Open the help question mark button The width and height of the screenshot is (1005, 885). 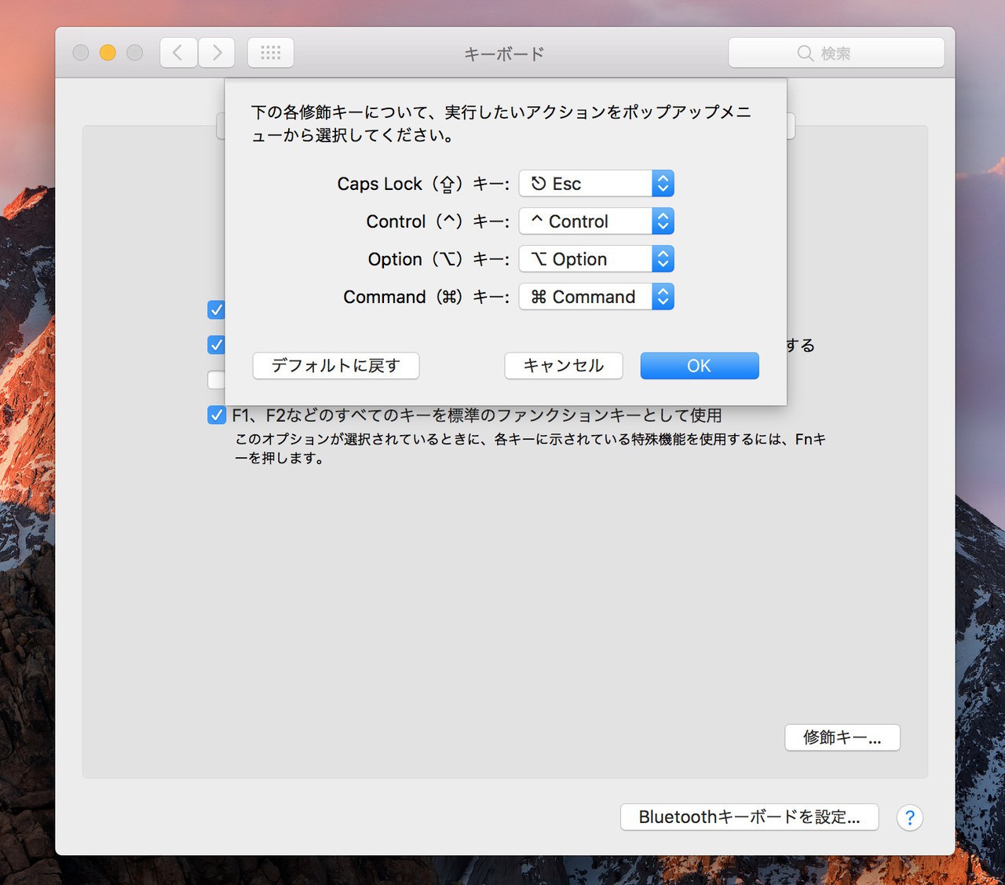coord(909,817)
